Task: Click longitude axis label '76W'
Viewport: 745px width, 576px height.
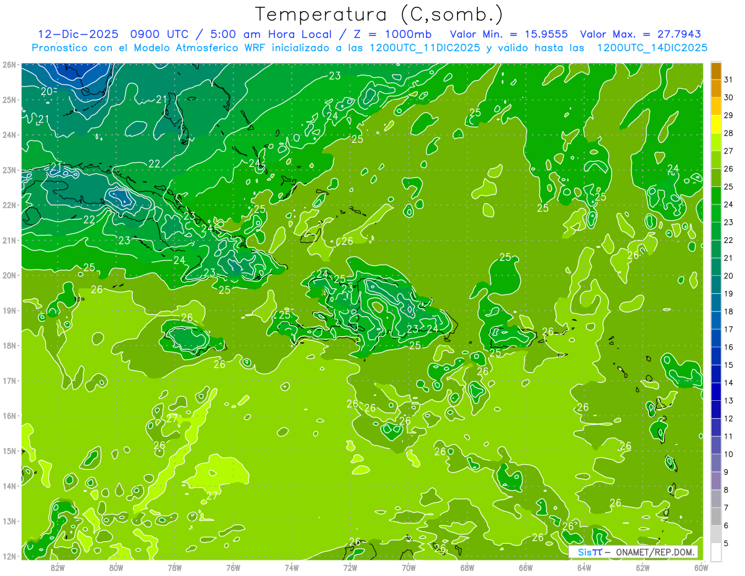Action: pos(233,567)
